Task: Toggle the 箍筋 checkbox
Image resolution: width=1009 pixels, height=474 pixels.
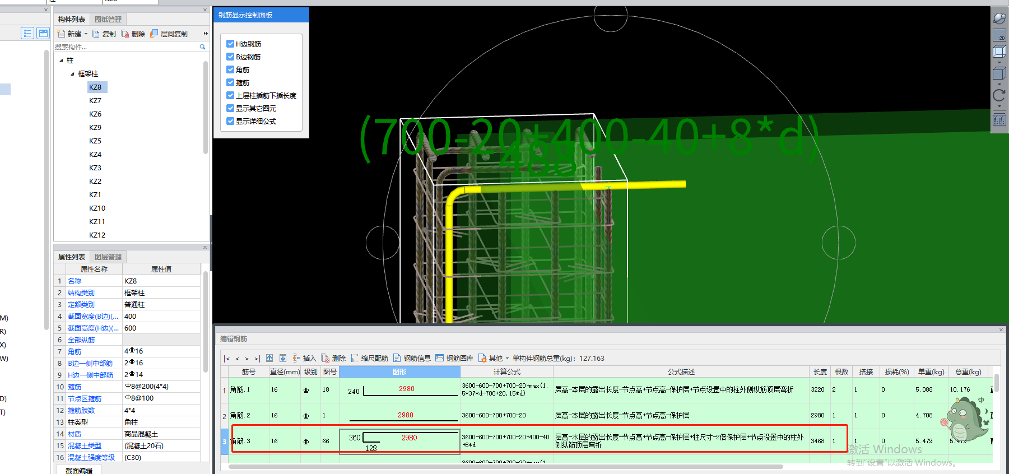Action: click(x=230, y=82)
